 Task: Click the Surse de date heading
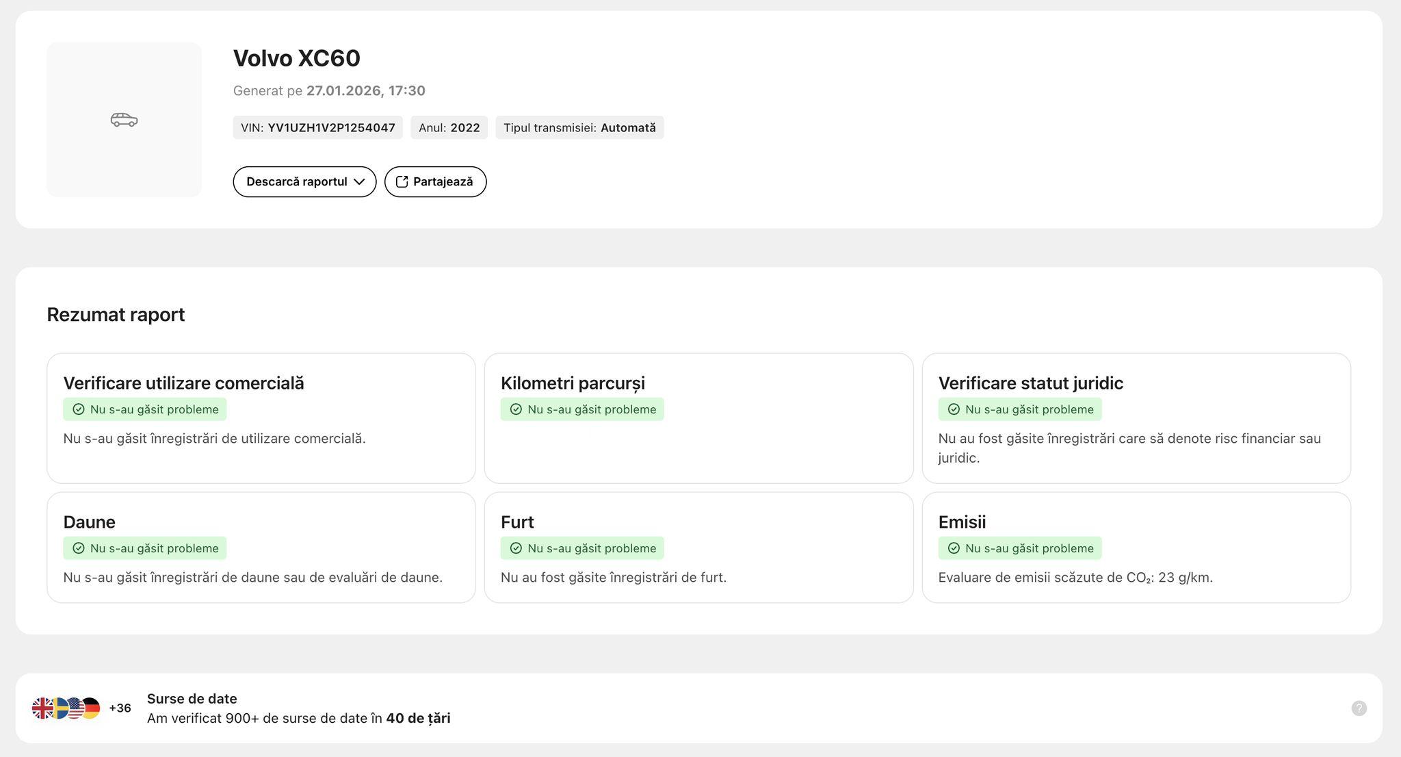point(192,699)
